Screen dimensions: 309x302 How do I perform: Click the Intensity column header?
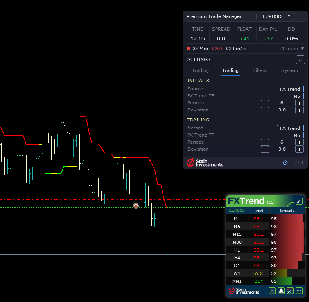[287, 210]
